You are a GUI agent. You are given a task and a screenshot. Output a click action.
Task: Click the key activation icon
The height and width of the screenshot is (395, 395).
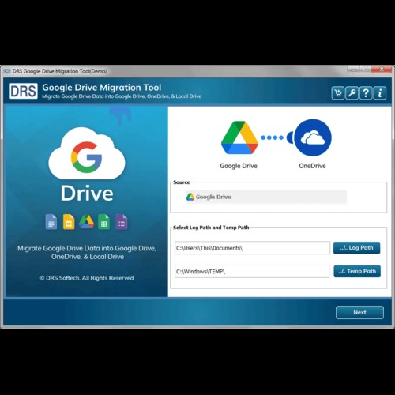352,93
